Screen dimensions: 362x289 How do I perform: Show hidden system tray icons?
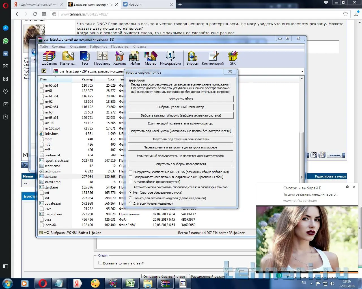[312, 283]
